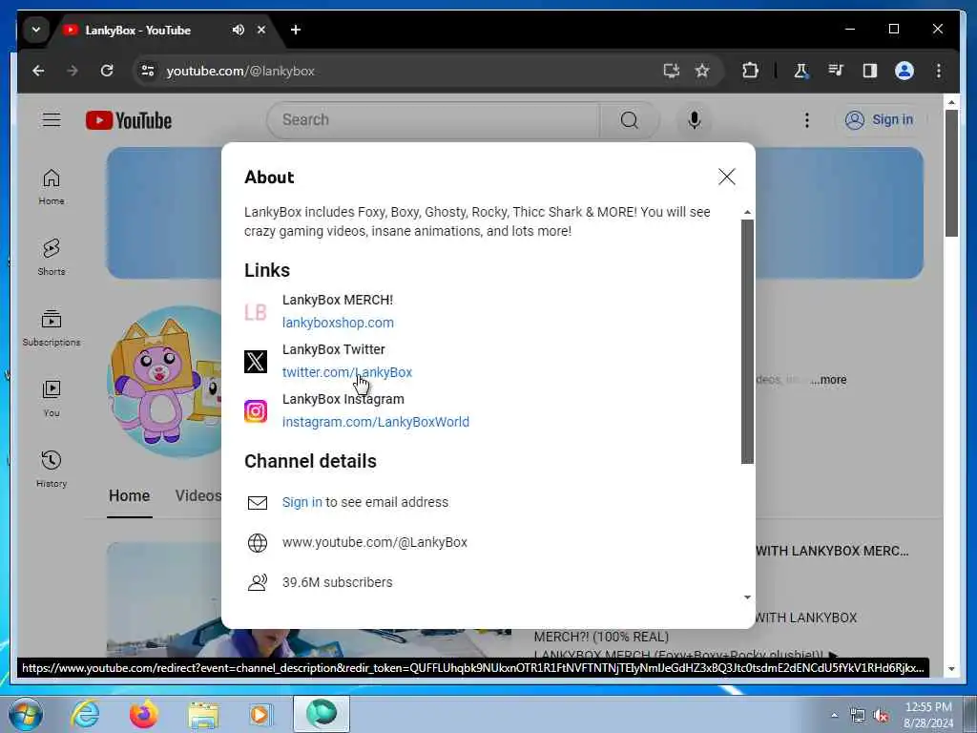Click the subscribers people icon

pyautogui.click(x=258, y=583)
